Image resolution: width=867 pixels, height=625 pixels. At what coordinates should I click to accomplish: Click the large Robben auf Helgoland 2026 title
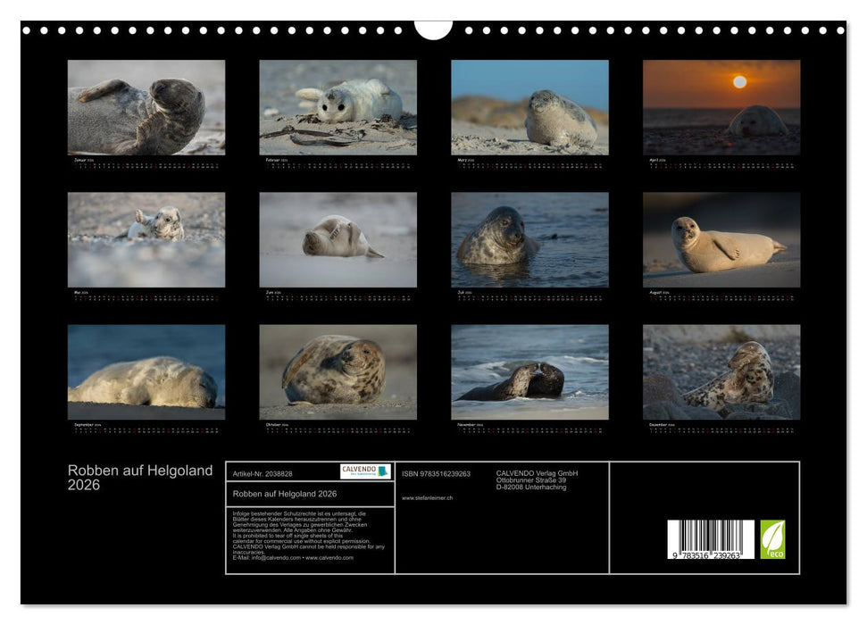point(140,478)
